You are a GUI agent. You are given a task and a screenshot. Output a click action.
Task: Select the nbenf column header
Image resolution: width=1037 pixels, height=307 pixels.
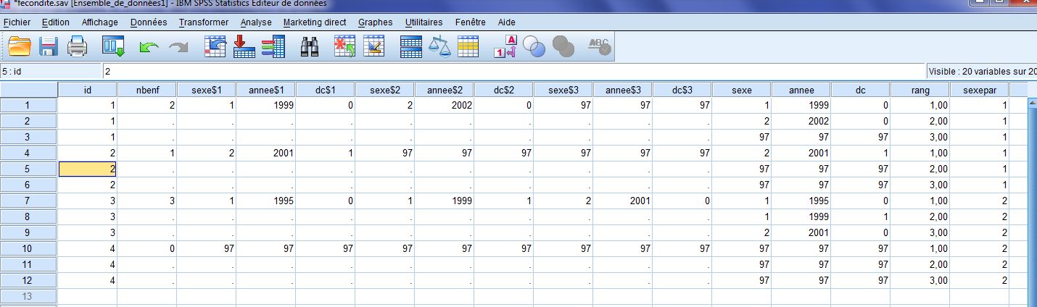click(x=146, y=91)
